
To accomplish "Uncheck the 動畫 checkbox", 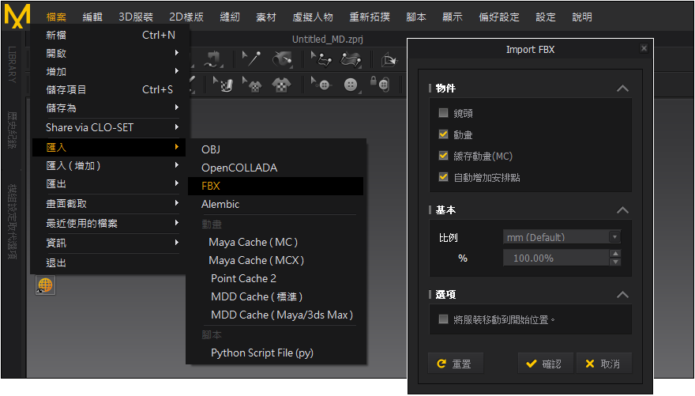I will coord(443,134).
